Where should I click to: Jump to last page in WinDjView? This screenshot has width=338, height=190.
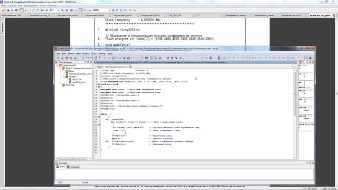pos(67,10)
